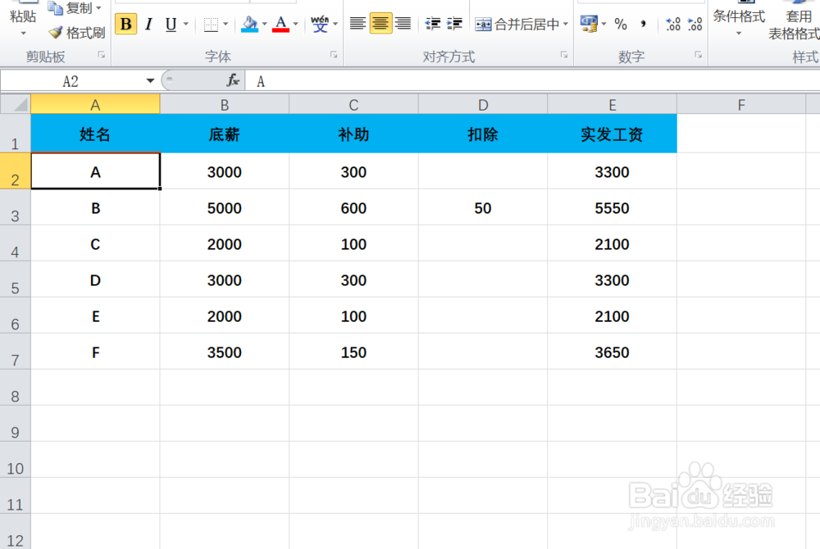Image resolution: width=820 pixels, height=549 pixels.
Task: Click the Increase Decimal icon
Action: pos(672,24)
